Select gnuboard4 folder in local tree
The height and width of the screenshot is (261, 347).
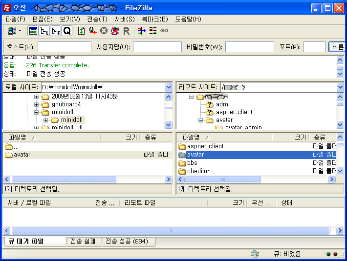66,104
